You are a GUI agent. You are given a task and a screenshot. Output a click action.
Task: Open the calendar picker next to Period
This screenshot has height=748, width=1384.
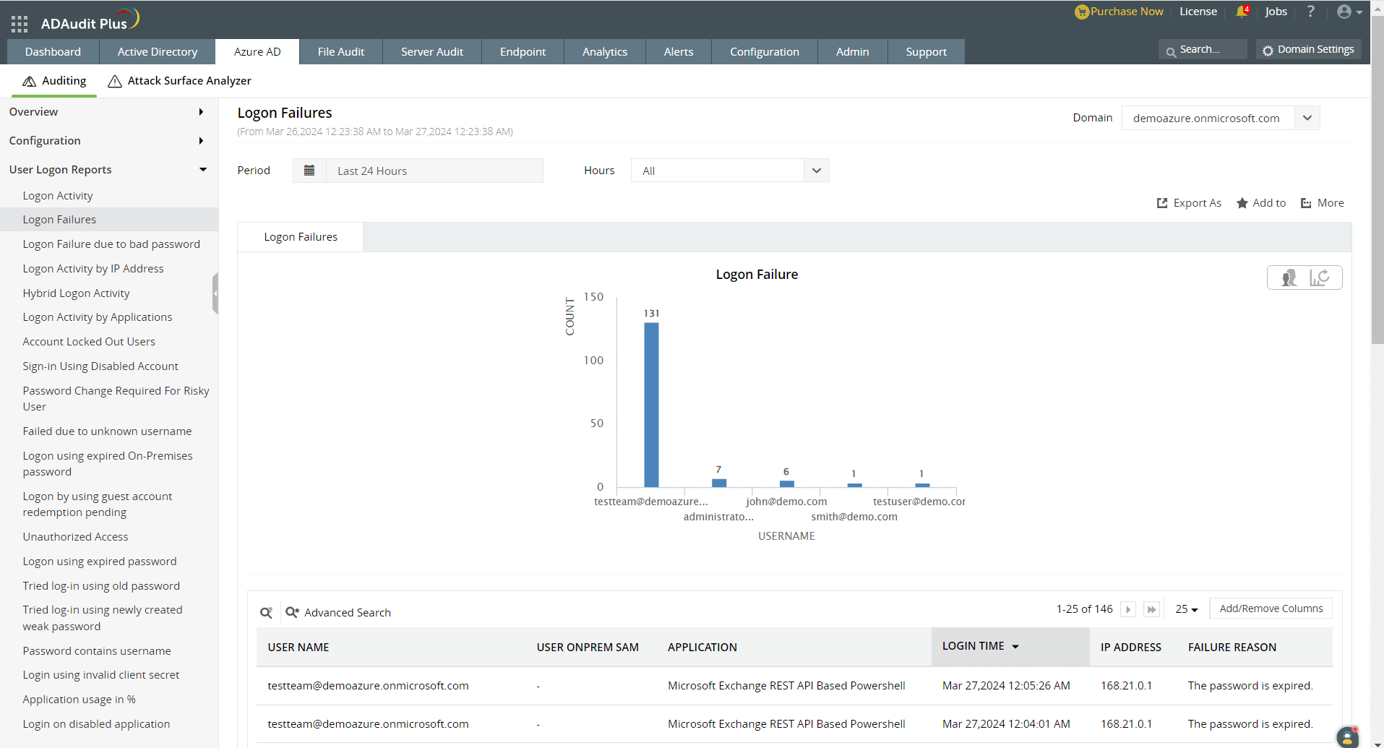[x=309, y=170]
